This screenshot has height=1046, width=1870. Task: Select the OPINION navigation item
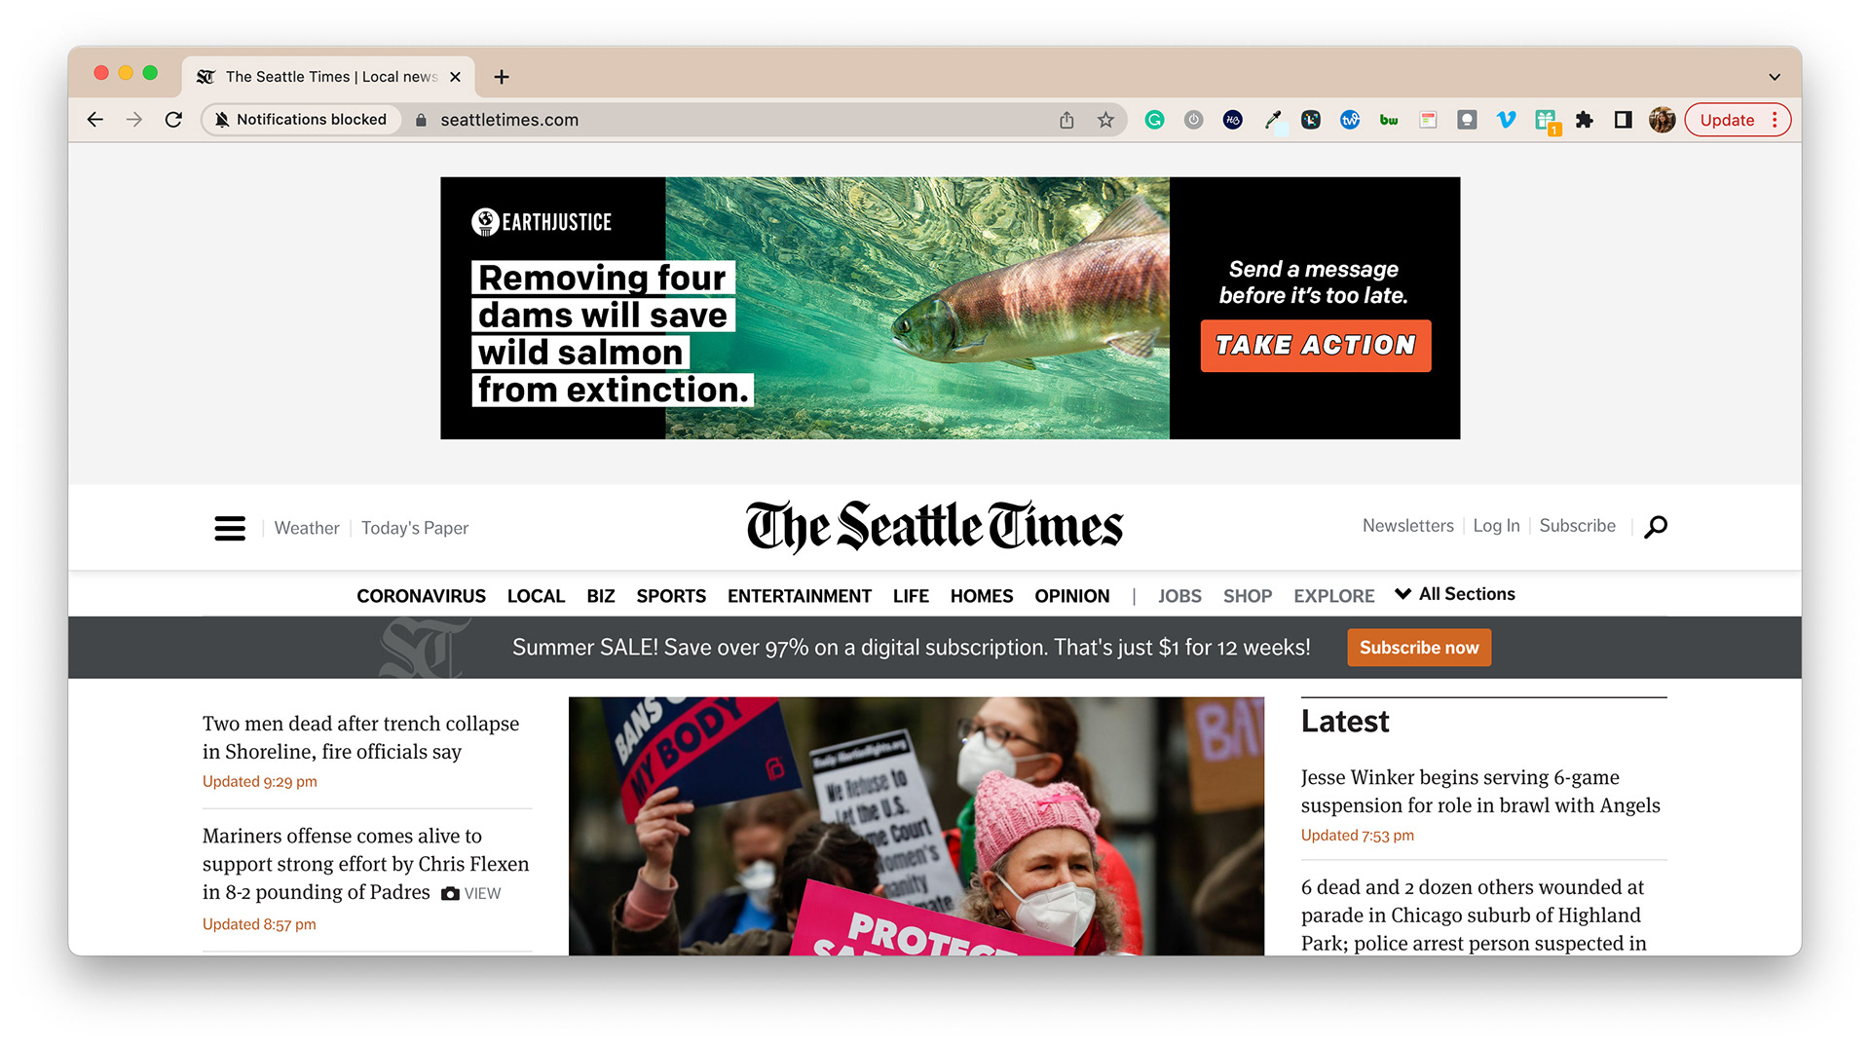[x=1071, y=596]
